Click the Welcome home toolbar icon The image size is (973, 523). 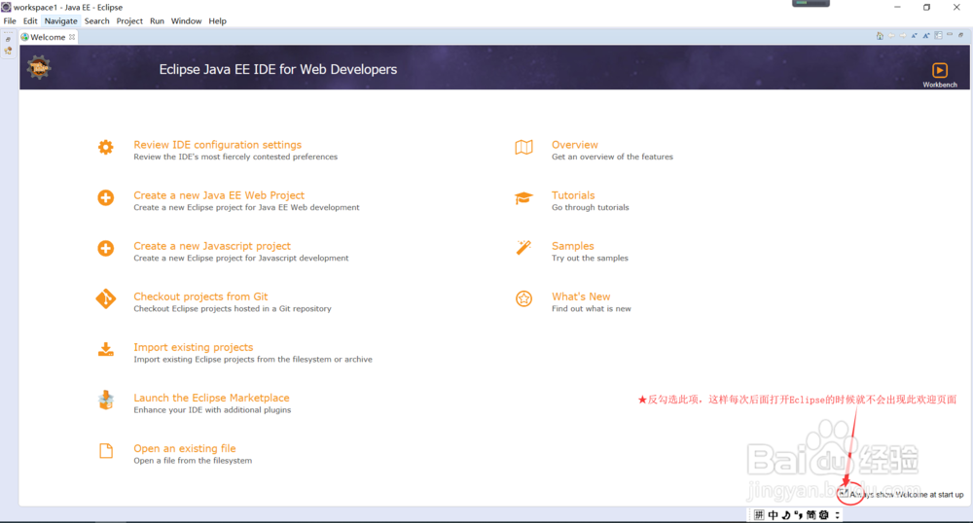pyautogui.click(x=880, y=35)
